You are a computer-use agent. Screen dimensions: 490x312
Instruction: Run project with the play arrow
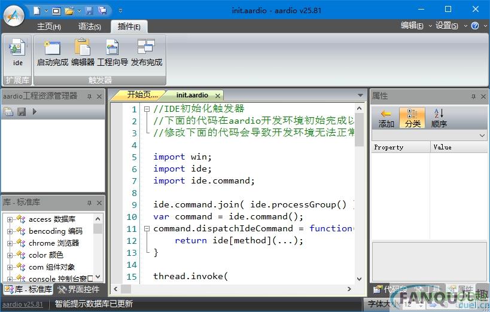pyautogui.click(x=35, y=111)
